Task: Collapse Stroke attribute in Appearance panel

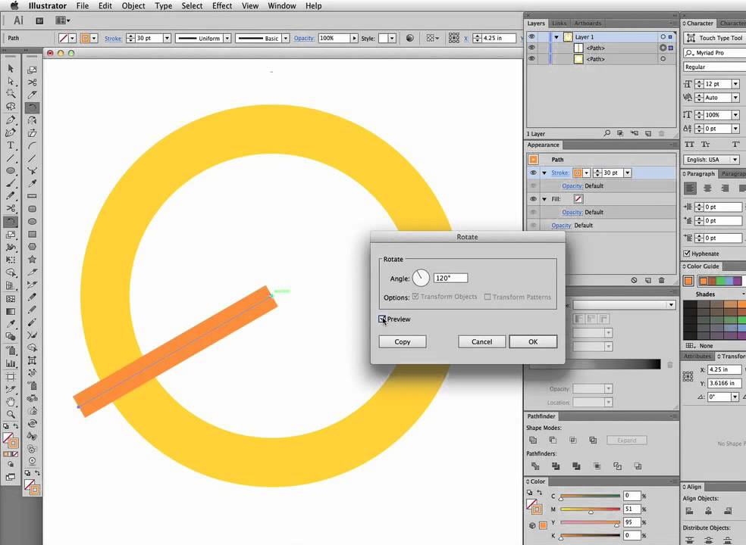Action: tap(544, 173)
